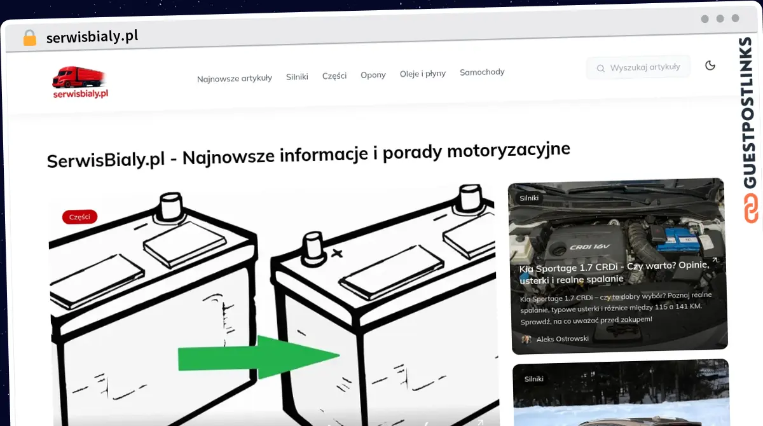Click the red Części category badge

coord(79,217)
